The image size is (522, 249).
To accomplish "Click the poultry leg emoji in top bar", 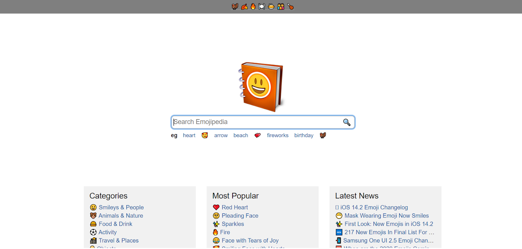I will [290, 7].
